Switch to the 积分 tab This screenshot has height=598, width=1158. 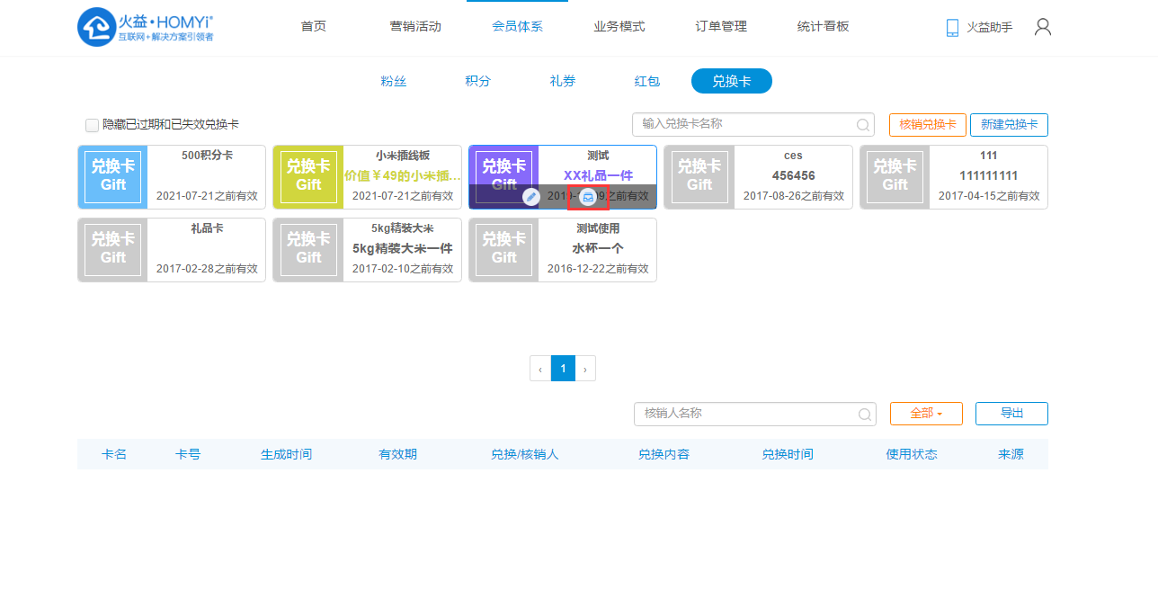477,81
